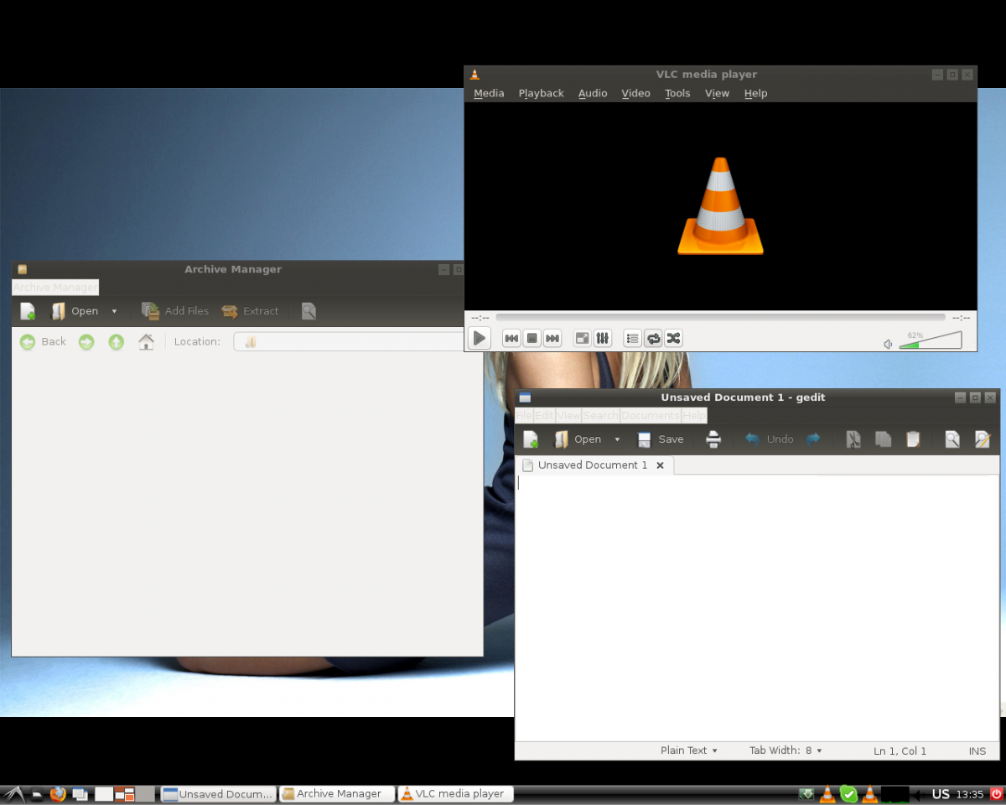The width and height of the screenshot is (1006, 805).
Task: Click Add Files in Archive Manager
Action: 175,311
